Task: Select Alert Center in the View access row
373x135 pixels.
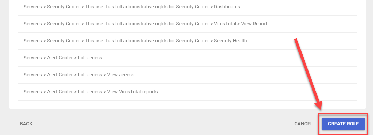Action: (60, 75)
